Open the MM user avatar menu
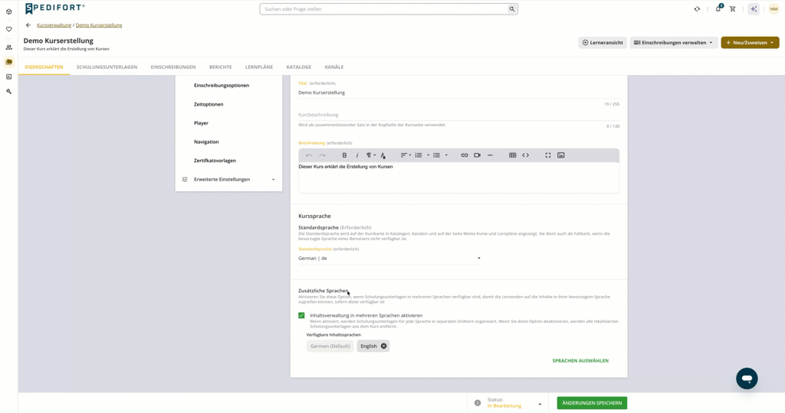 [774, 9]
